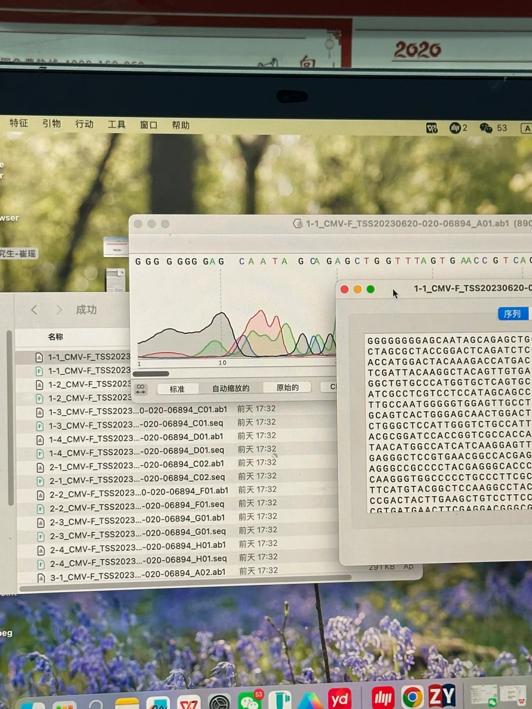Screen dimensions: 532x709
Task: Switch to the 序列 tab
Action: (x=513, y=314)
